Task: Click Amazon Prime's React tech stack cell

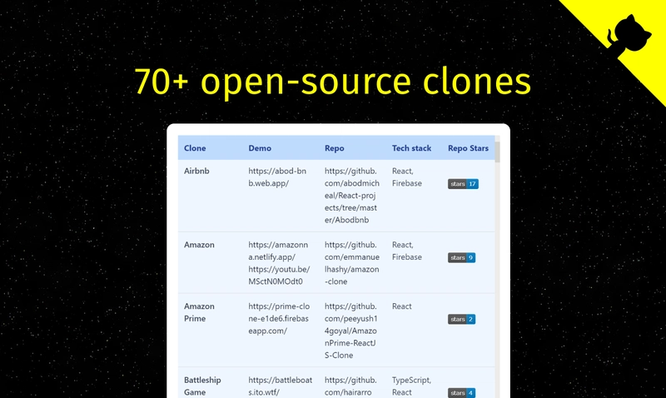Action: (x=402, y=306)
